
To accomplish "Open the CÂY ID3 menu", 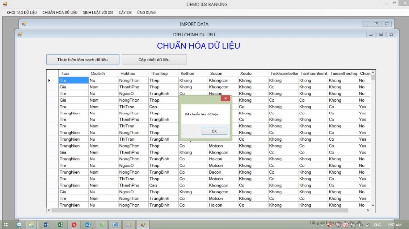I will (x=125, y=12).
